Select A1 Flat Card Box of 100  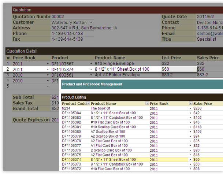[109, 146]
